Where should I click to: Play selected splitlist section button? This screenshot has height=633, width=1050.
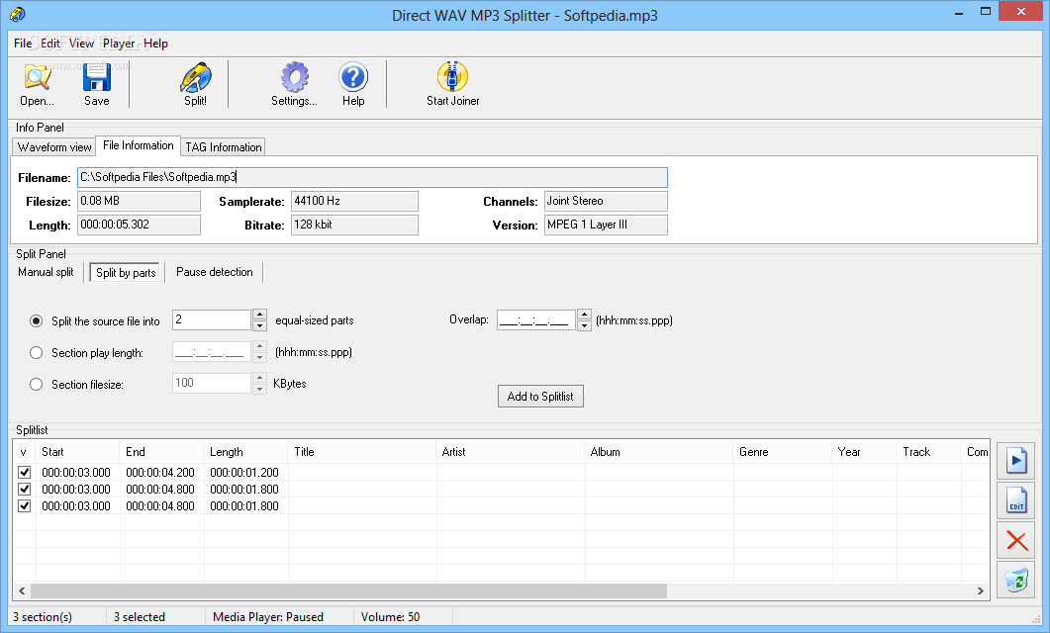1015,460
